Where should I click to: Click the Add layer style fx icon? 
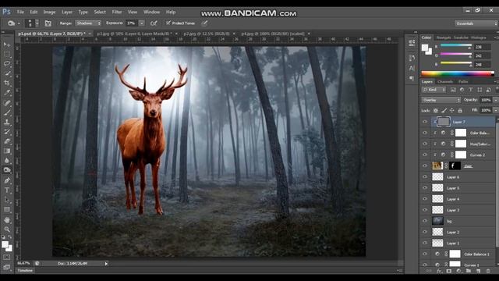tap(439, 271)
